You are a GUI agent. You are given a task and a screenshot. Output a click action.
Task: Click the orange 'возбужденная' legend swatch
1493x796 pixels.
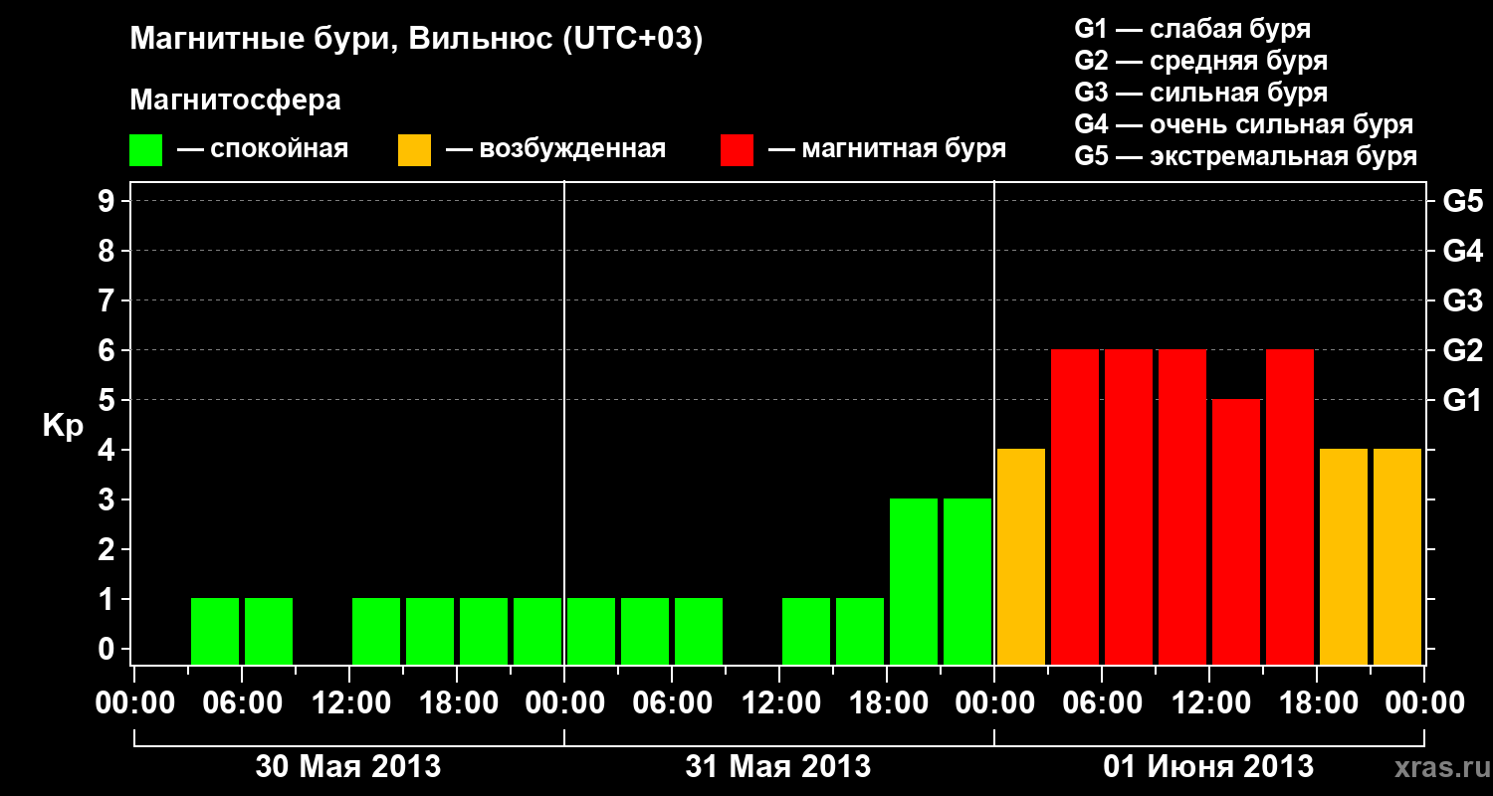(414, 150)
